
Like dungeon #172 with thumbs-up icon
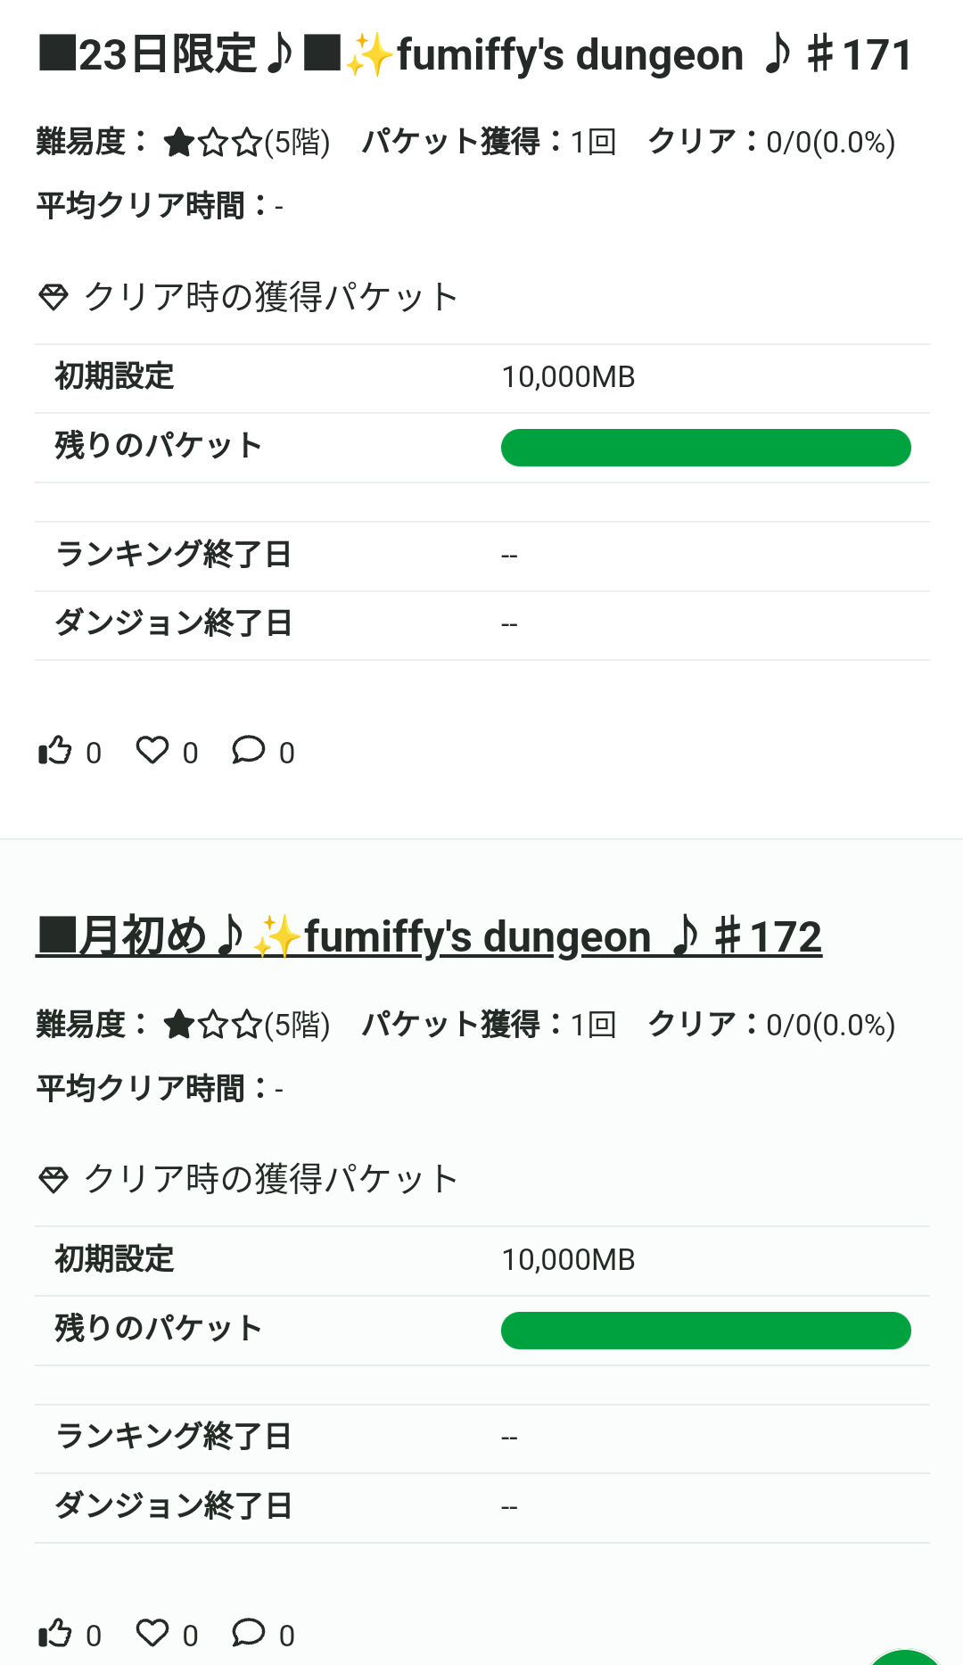point(55,1634)
